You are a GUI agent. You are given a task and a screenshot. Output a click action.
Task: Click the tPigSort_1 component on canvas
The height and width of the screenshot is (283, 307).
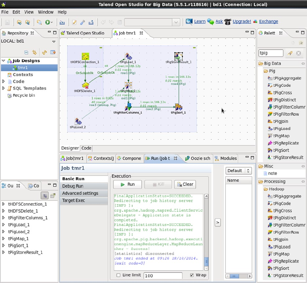coord(179,107)
